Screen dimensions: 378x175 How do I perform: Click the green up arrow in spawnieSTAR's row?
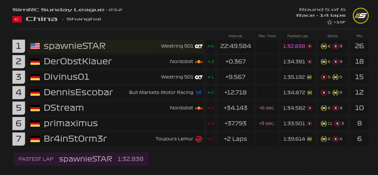point(209,46)
